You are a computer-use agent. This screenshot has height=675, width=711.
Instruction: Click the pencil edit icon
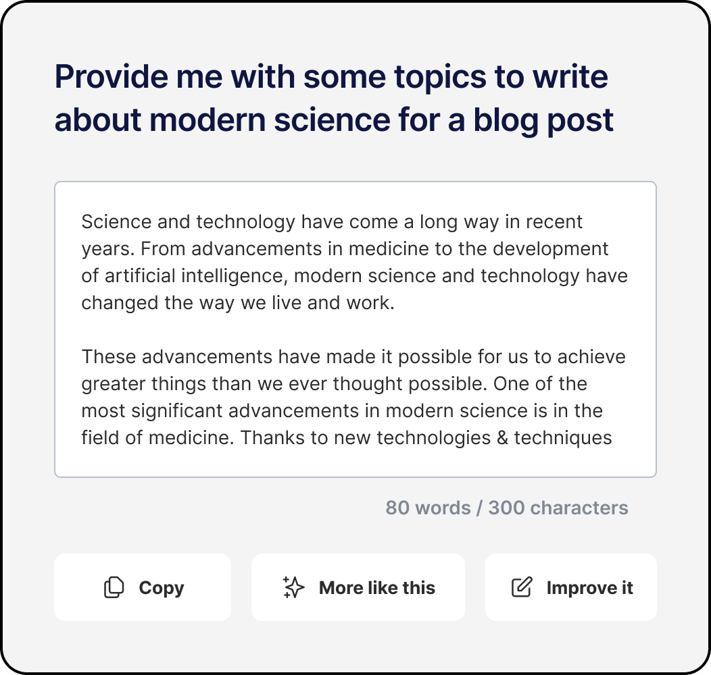point(521,587)
